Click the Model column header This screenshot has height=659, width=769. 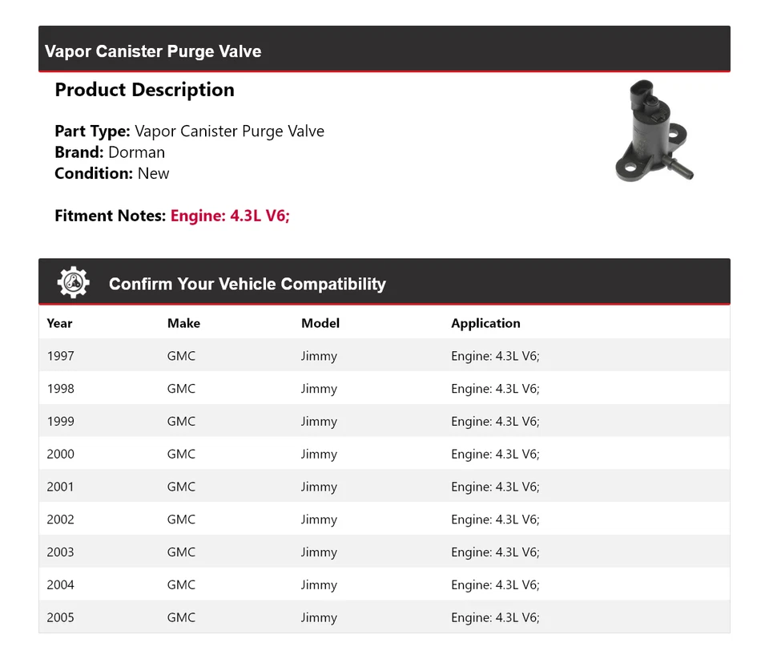[x=320, y=323]
